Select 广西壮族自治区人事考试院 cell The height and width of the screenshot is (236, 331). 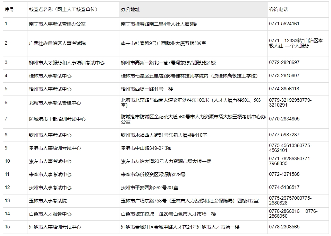[57, 43]
